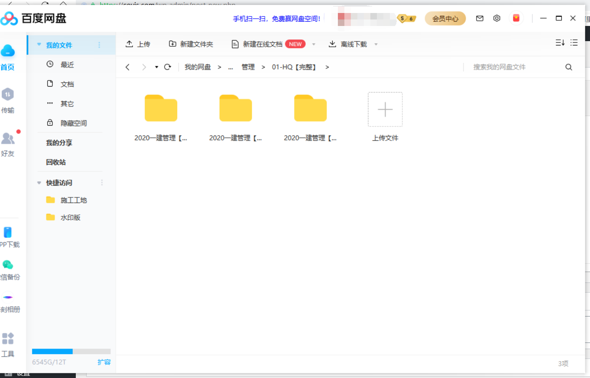The image size is (590, 378).
Task: Click the storage usage progress bar
Action: (x=71, y=352)
